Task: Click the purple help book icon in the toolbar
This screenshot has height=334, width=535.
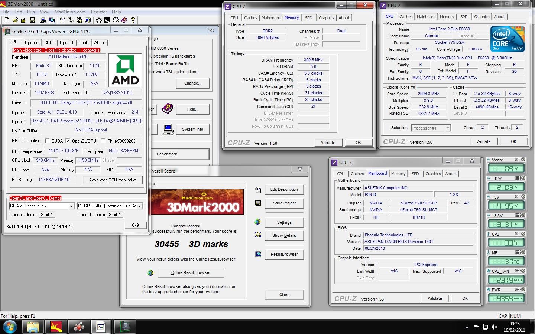Action: [124, 20]
